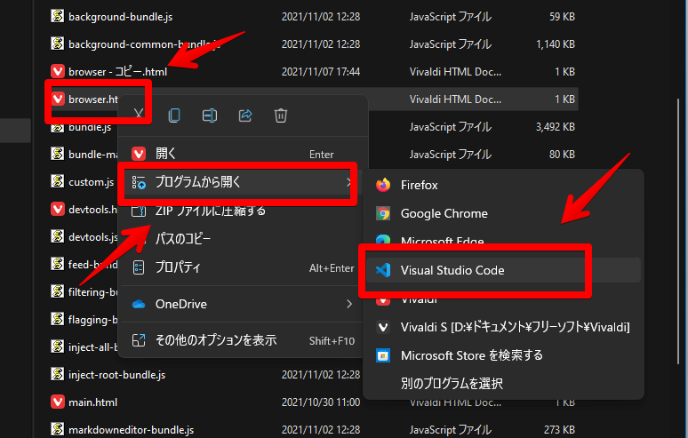
Task: Expand the OneDrive submenu arrow
Action: [x=348, y=304]
